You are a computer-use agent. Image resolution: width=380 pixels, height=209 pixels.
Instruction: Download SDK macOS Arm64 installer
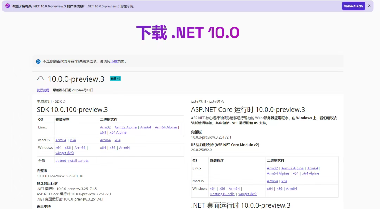pos(61,140)
